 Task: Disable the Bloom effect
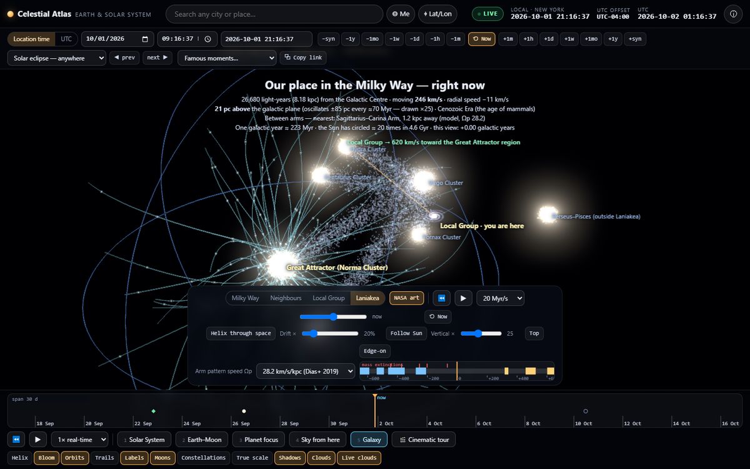(x=47, y=458)
